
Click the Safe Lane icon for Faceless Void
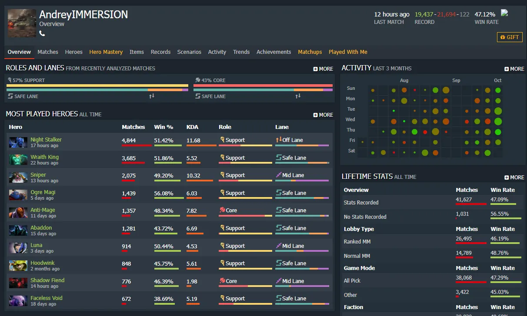[279, 298]
